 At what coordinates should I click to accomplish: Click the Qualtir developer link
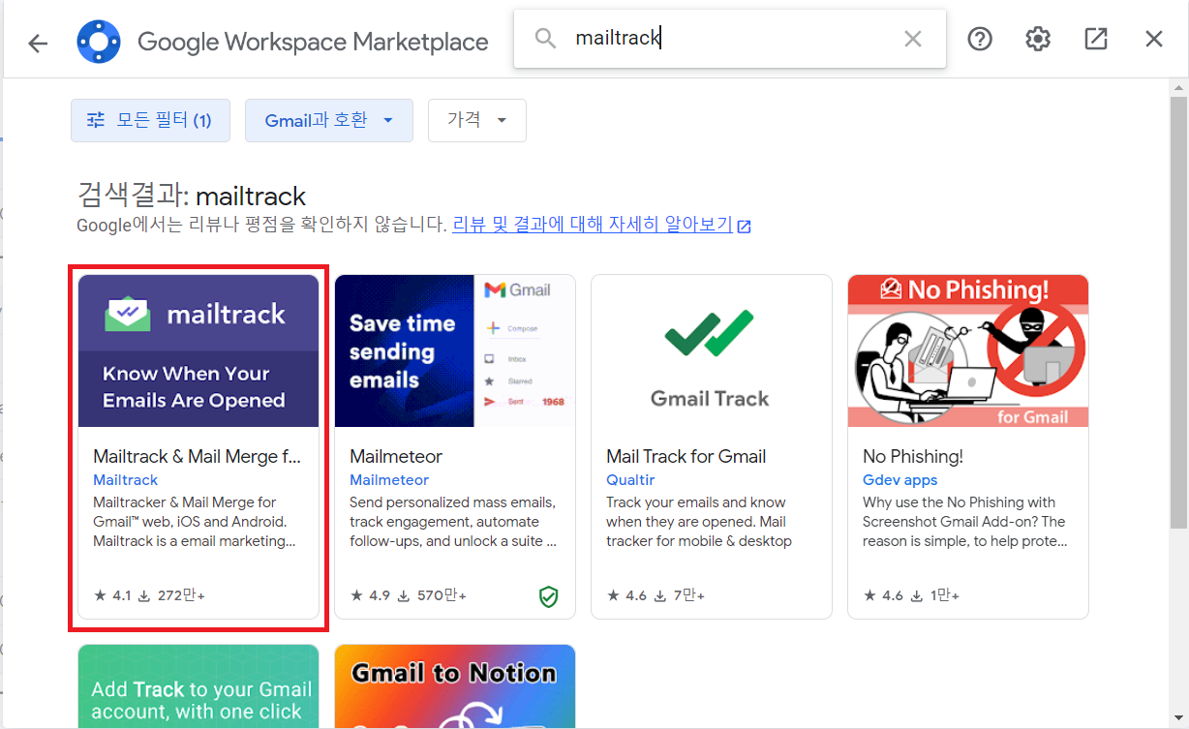coord(629,479)
